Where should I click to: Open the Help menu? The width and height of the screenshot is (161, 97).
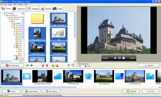tap(26, 5)
